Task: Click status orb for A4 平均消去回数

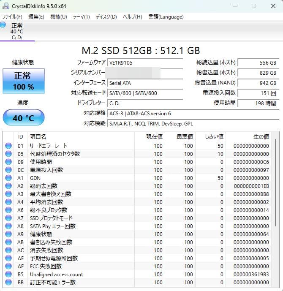Action: (8, 202)
